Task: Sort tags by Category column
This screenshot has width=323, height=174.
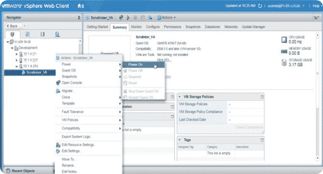Action: click(220, 147)
